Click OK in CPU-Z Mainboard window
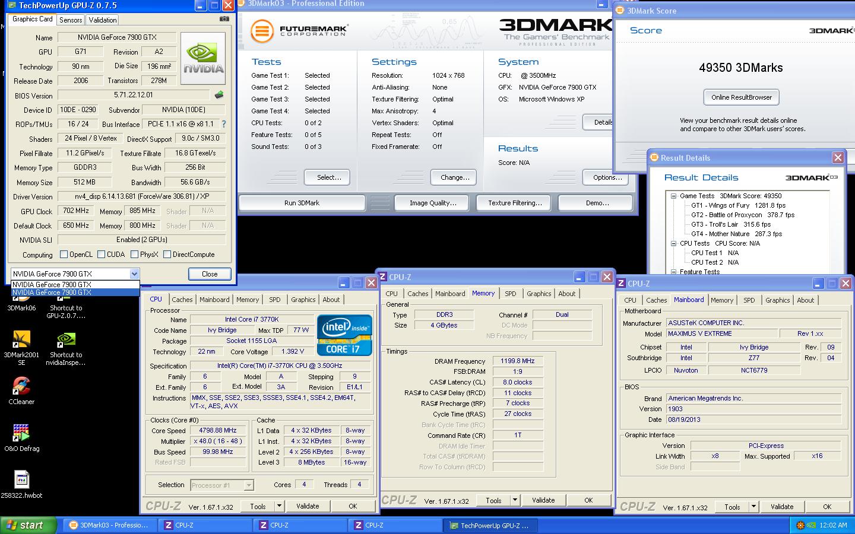 827,507
